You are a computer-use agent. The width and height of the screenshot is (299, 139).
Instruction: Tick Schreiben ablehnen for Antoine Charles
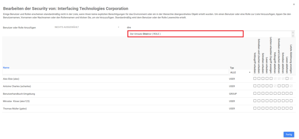(x=283, y=86)
